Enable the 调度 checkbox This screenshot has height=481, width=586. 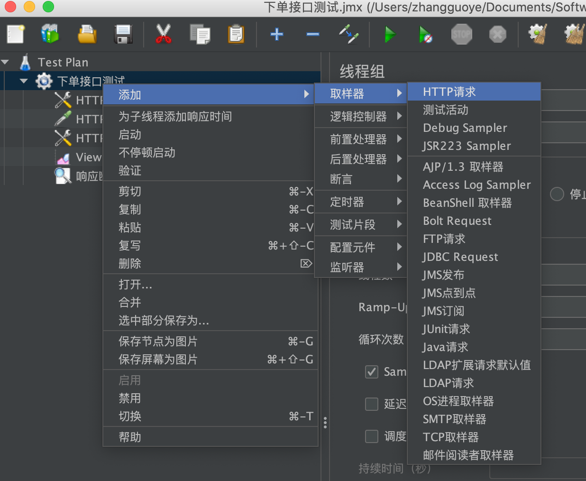click(372, 436)
